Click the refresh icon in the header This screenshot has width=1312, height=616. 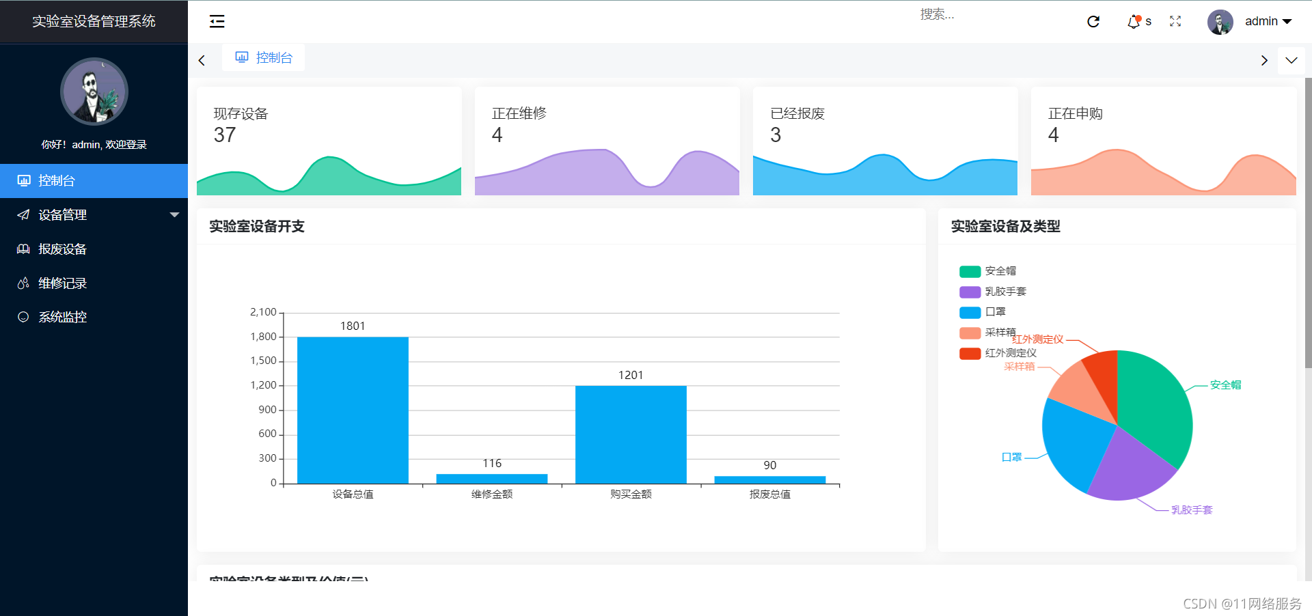click(x=1093, y=21)
